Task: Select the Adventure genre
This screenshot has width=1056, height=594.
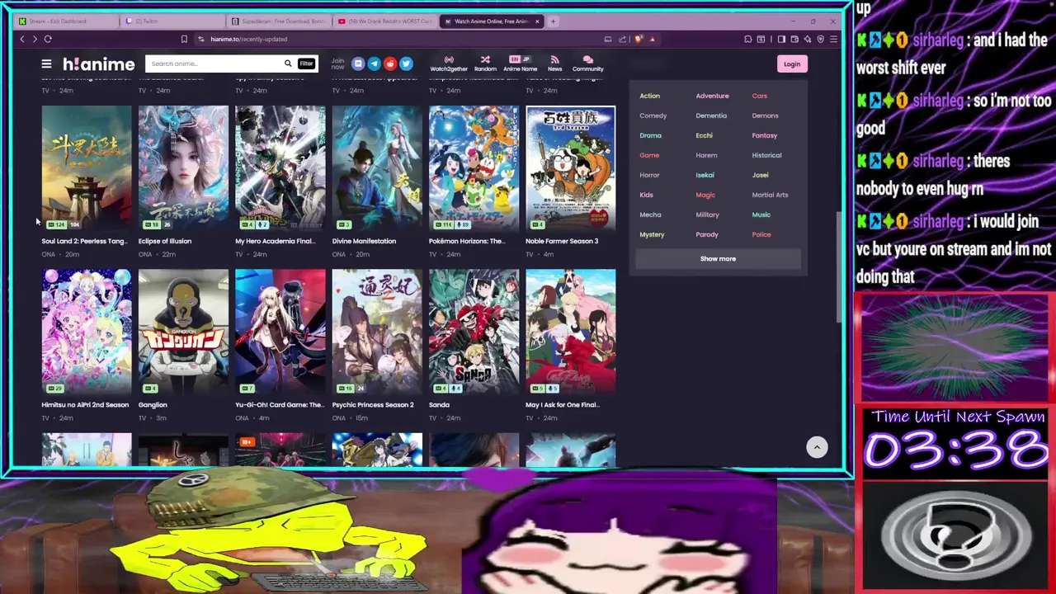Action: [x=712, y=96]
